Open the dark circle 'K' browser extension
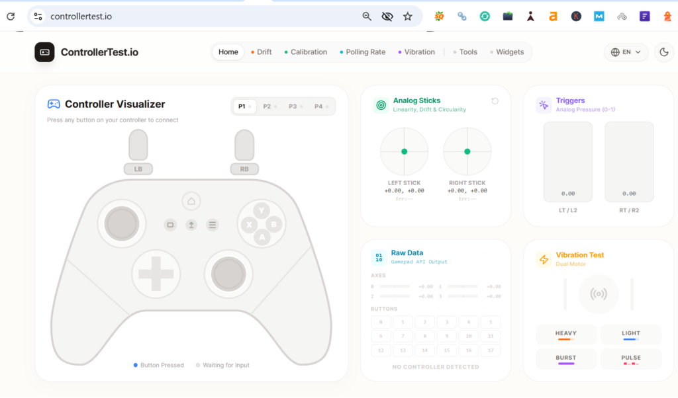 576,17
